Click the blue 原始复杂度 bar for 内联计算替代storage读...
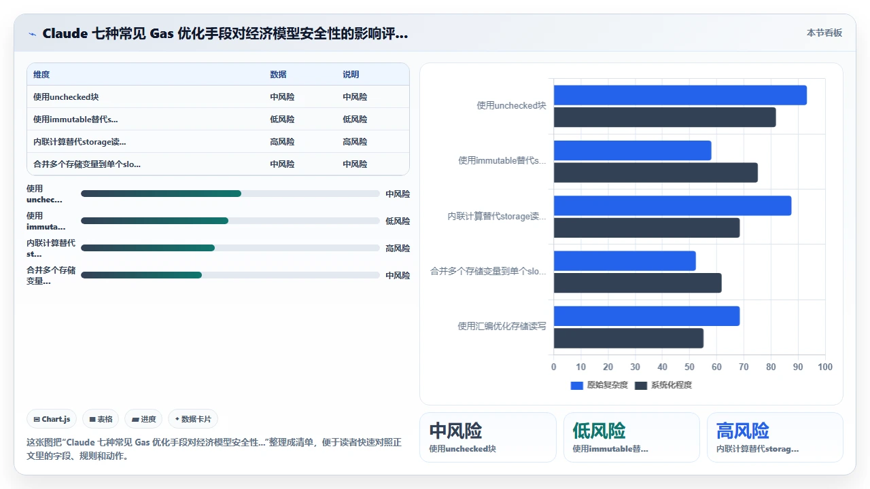 point(672,206)
